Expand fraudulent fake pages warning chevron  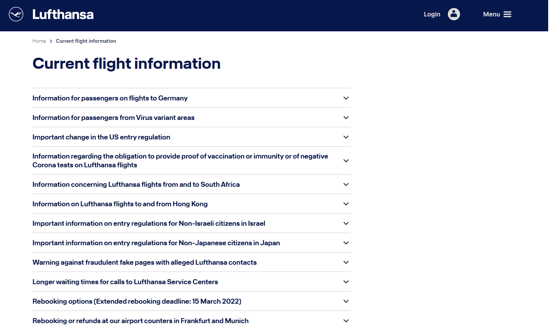(x=346, y=262)
